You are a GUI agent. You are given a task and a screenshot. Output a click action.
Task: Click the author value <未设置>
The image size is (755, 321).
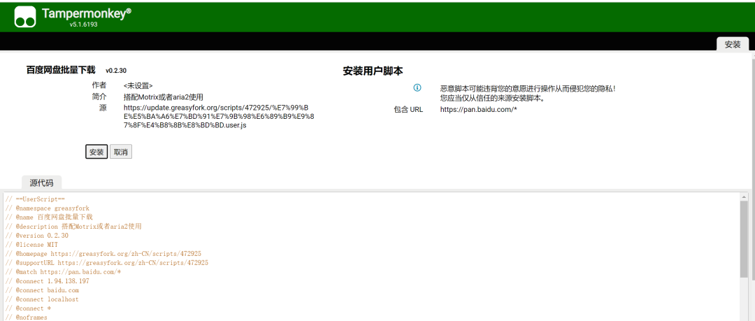click(x=138, y=86)
